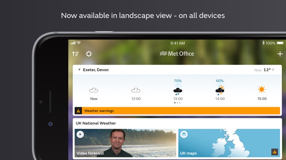Select the thunder shower icon for 14:00
The width and height of the screenshot is (286, 160).
coord(220,90)
